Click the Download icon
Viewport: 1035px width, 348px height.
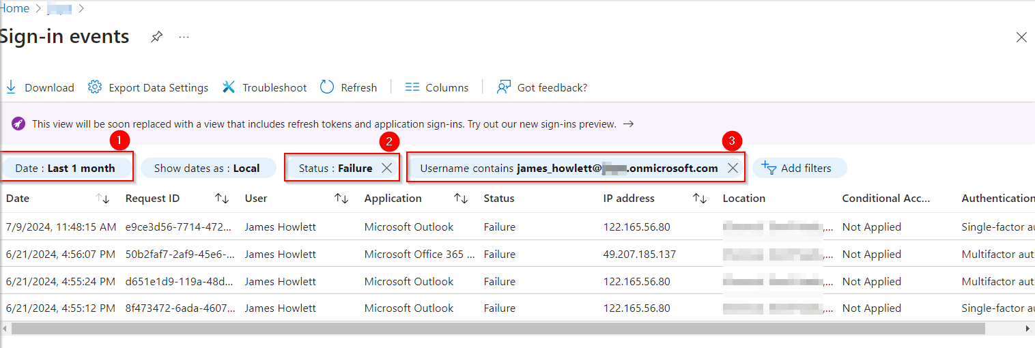click(x=11, y=87)
